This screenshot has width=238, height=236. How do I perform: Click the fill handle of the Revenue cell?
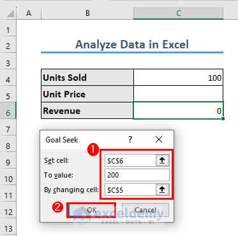(223, 119)
